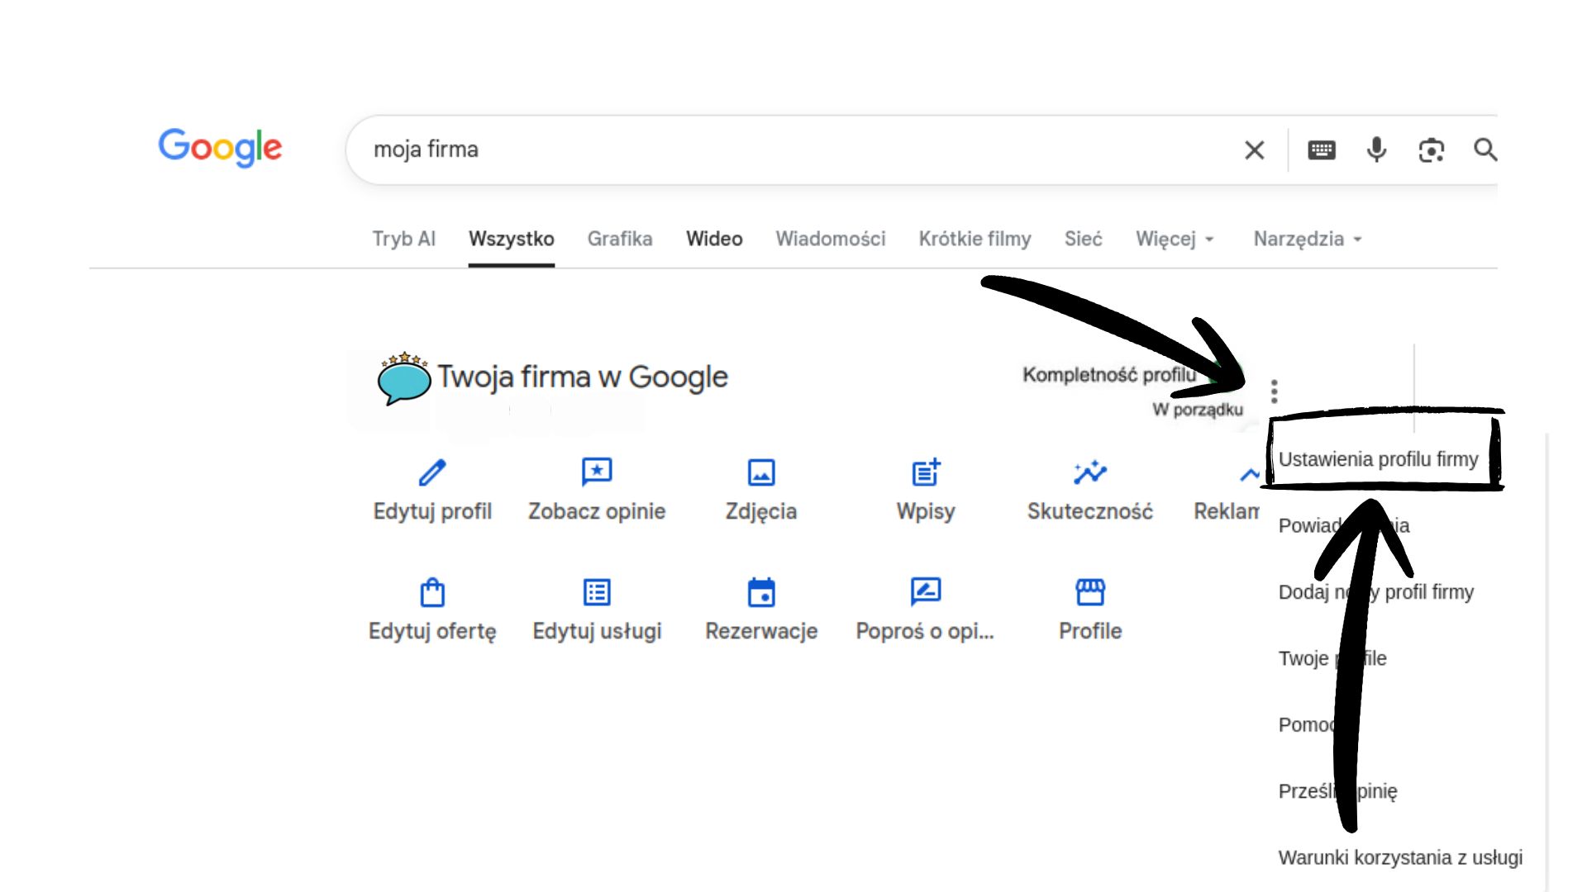This screenshot has width=1587, height=892.
Task: Click into the search field with moja firma
Action: coord(793,149)
